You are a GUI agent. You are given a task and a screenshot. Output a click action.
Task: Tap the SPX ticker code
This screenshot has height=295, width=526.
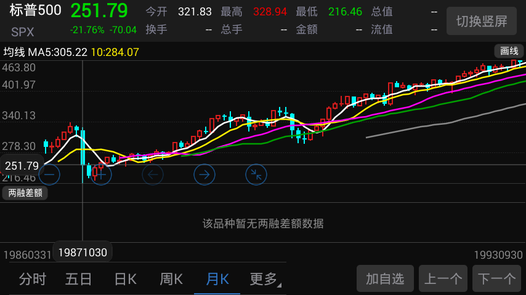tap(22, 32)
